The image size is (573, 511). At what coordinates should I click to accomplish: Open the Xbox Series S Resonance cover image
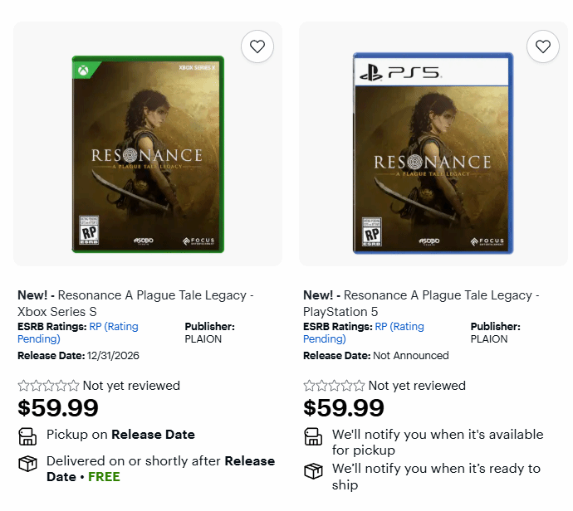click(x=148, y=154)
